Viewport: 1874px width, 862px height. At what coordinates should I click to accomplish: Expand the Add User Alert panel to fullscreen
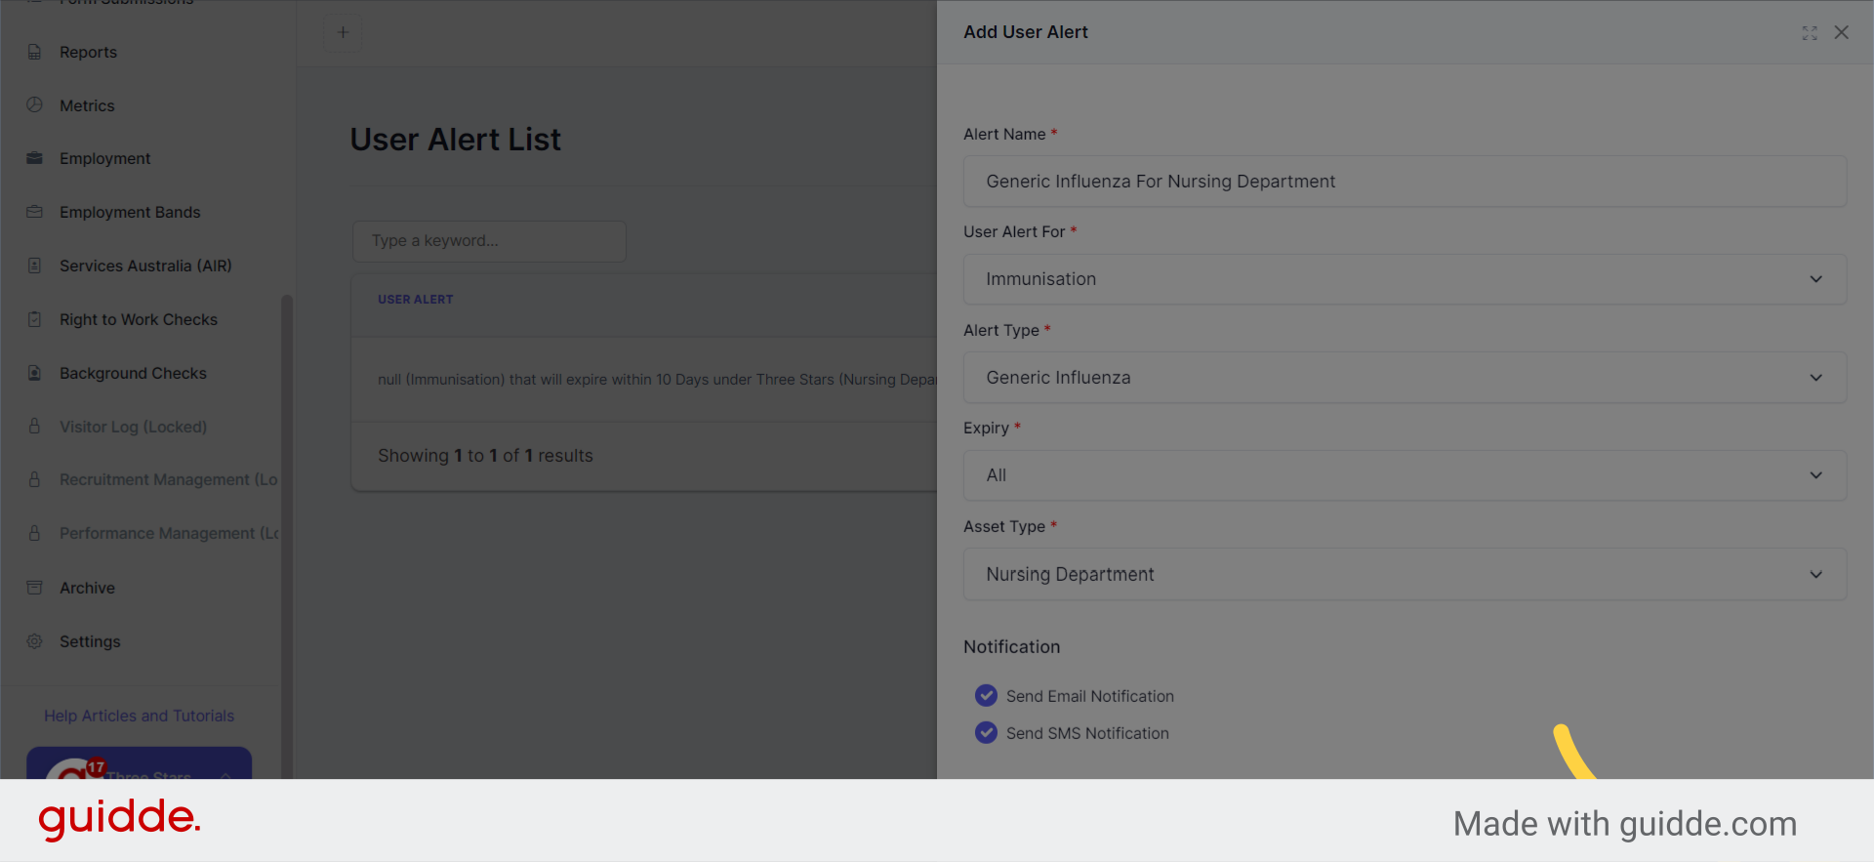point(1810,32)
